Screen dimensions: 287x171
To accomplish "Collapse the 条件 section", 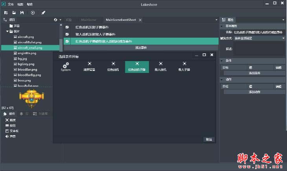I will pyautogui.click(x=222, y=60).
